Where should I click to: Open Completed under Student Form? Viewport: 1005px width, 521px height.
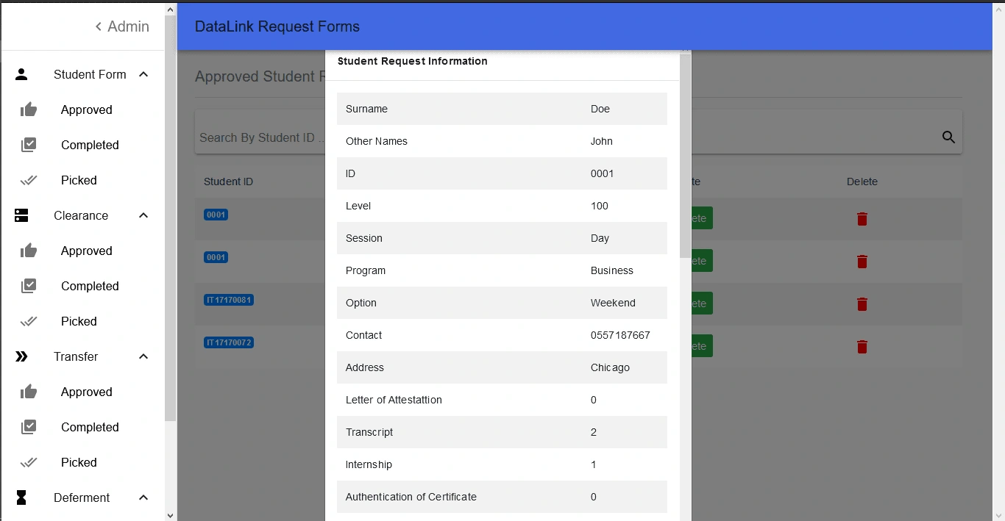point(90,145)
